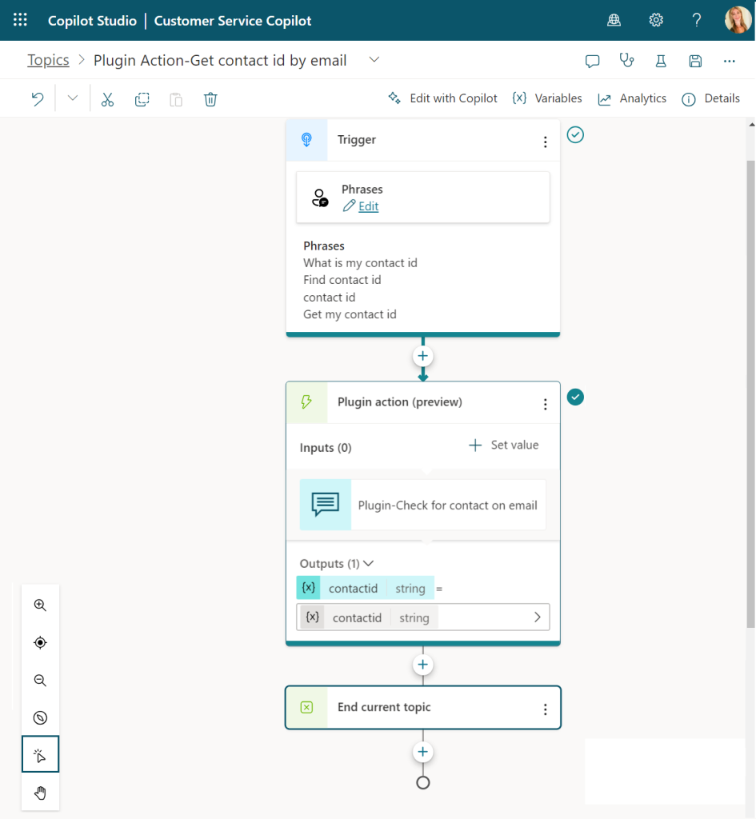Open the Variables panel
The image size is (756, 819).
tap(547, 98)
